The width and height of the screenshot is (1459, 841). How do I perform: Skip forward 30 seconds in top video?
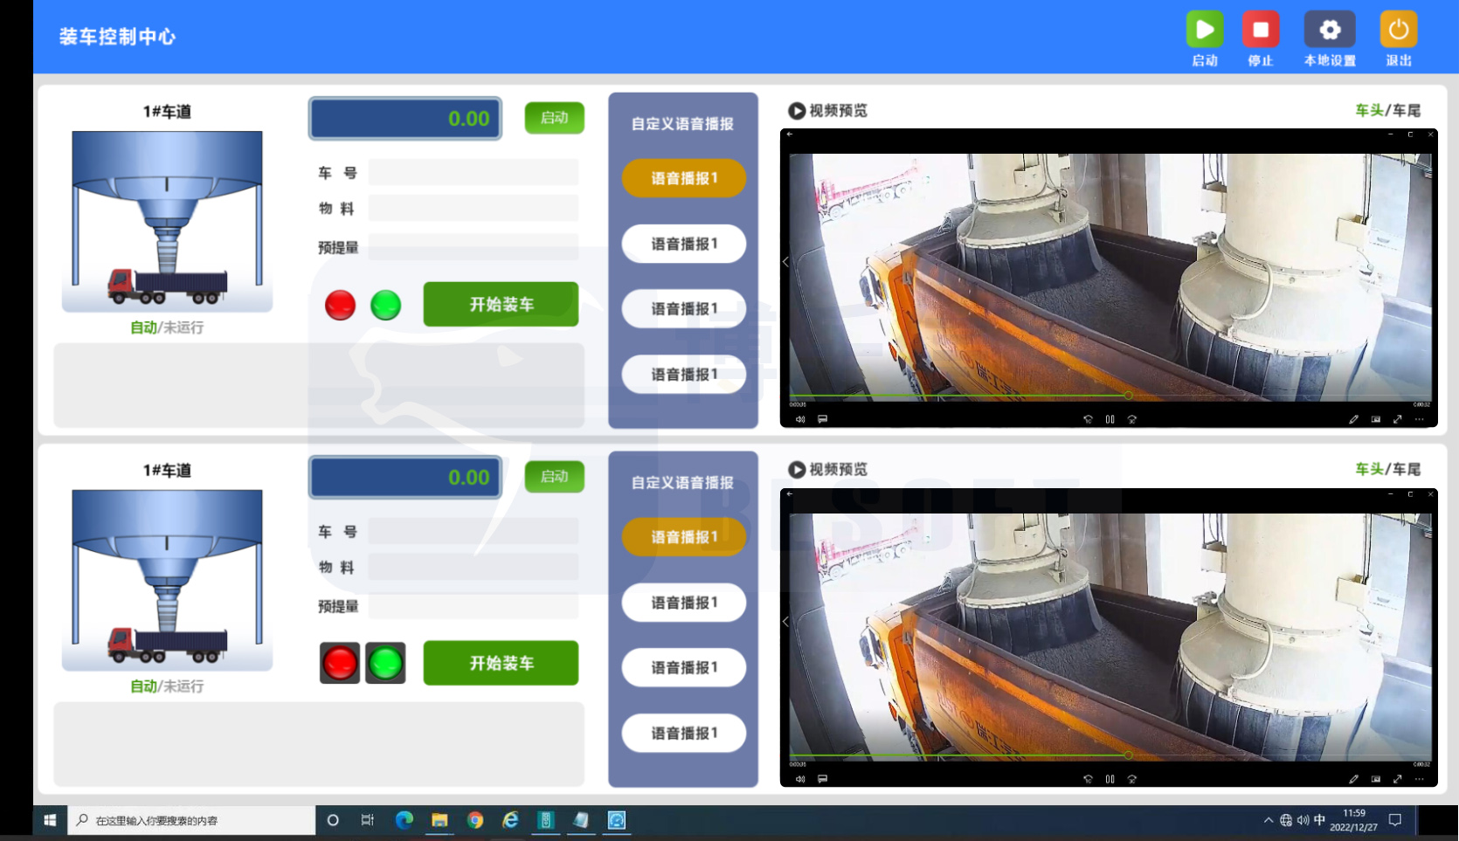(x=1132, y=419)
